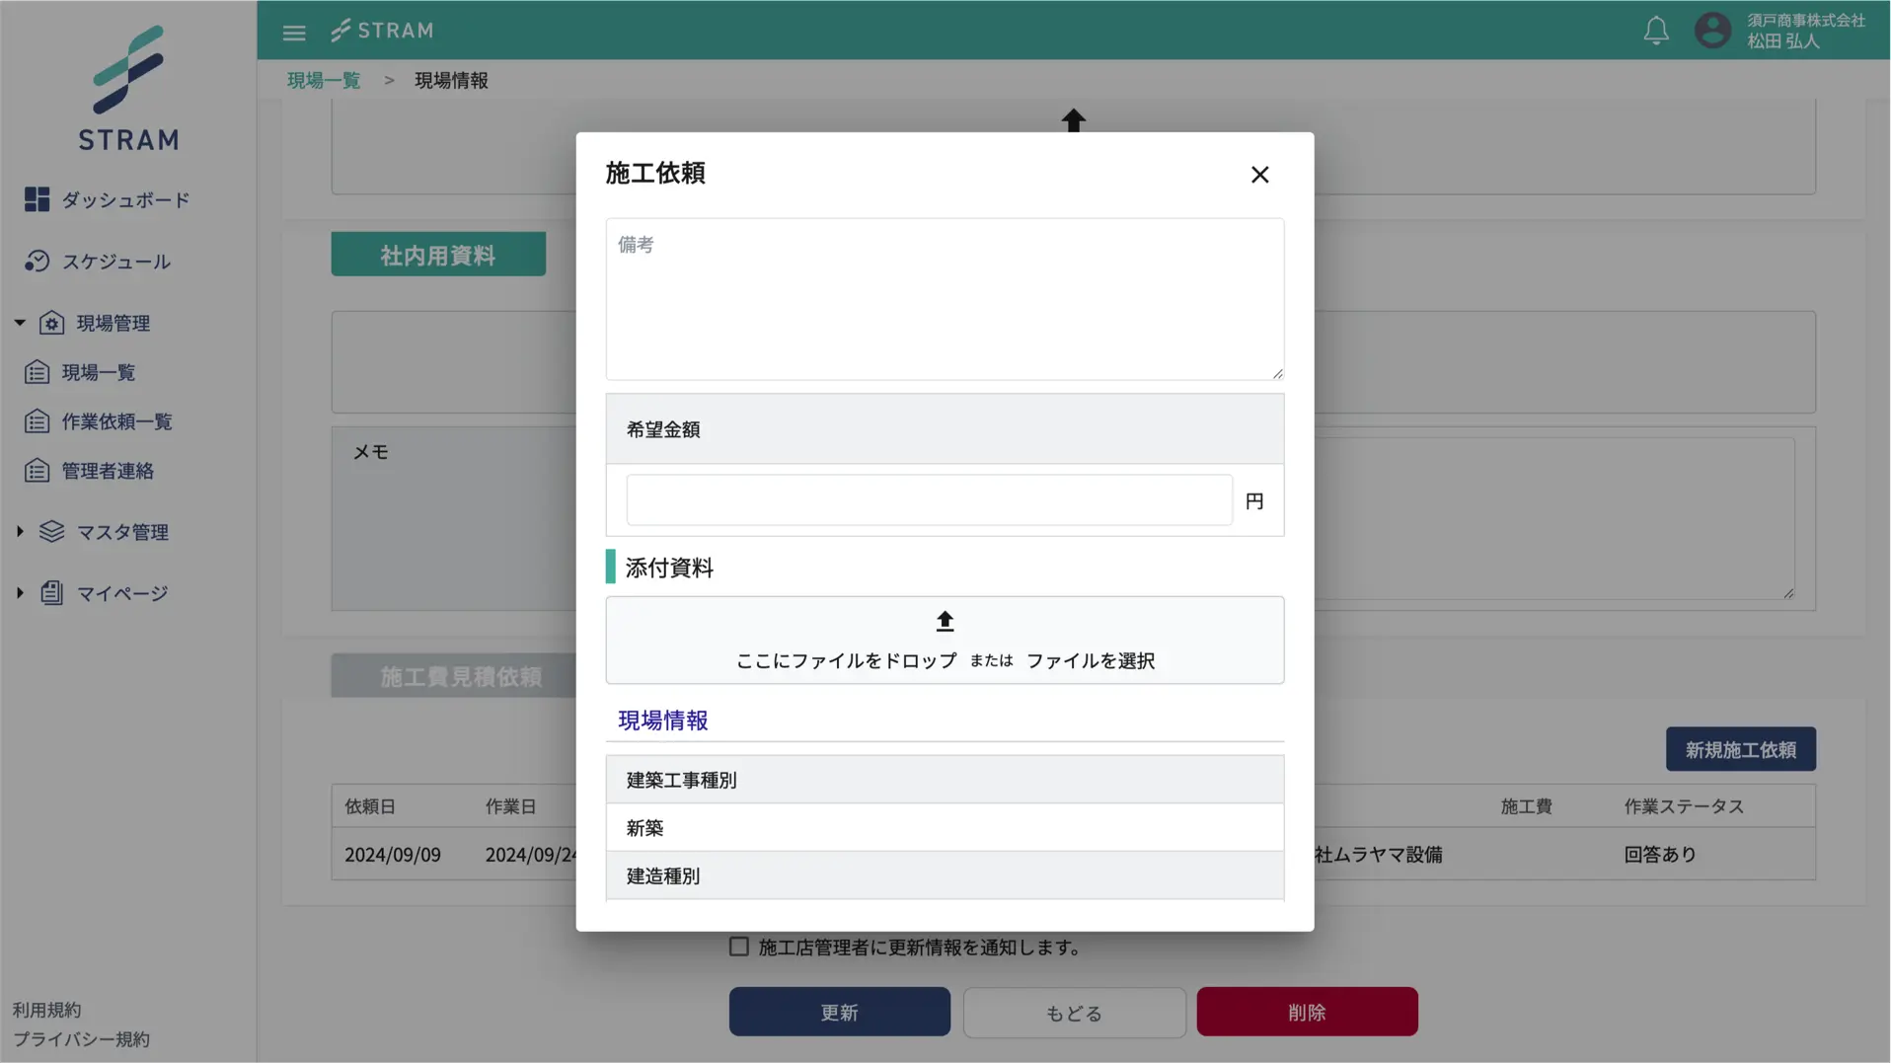This screenshot has height=1063, width=1891.
Task: Switch to the 社内用資料 tab
Action: click(x=437, y=254)
